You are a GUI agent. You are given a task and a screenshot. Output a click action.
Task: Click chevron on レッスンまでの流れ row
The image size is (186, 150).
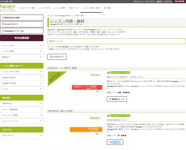point(41,71)
